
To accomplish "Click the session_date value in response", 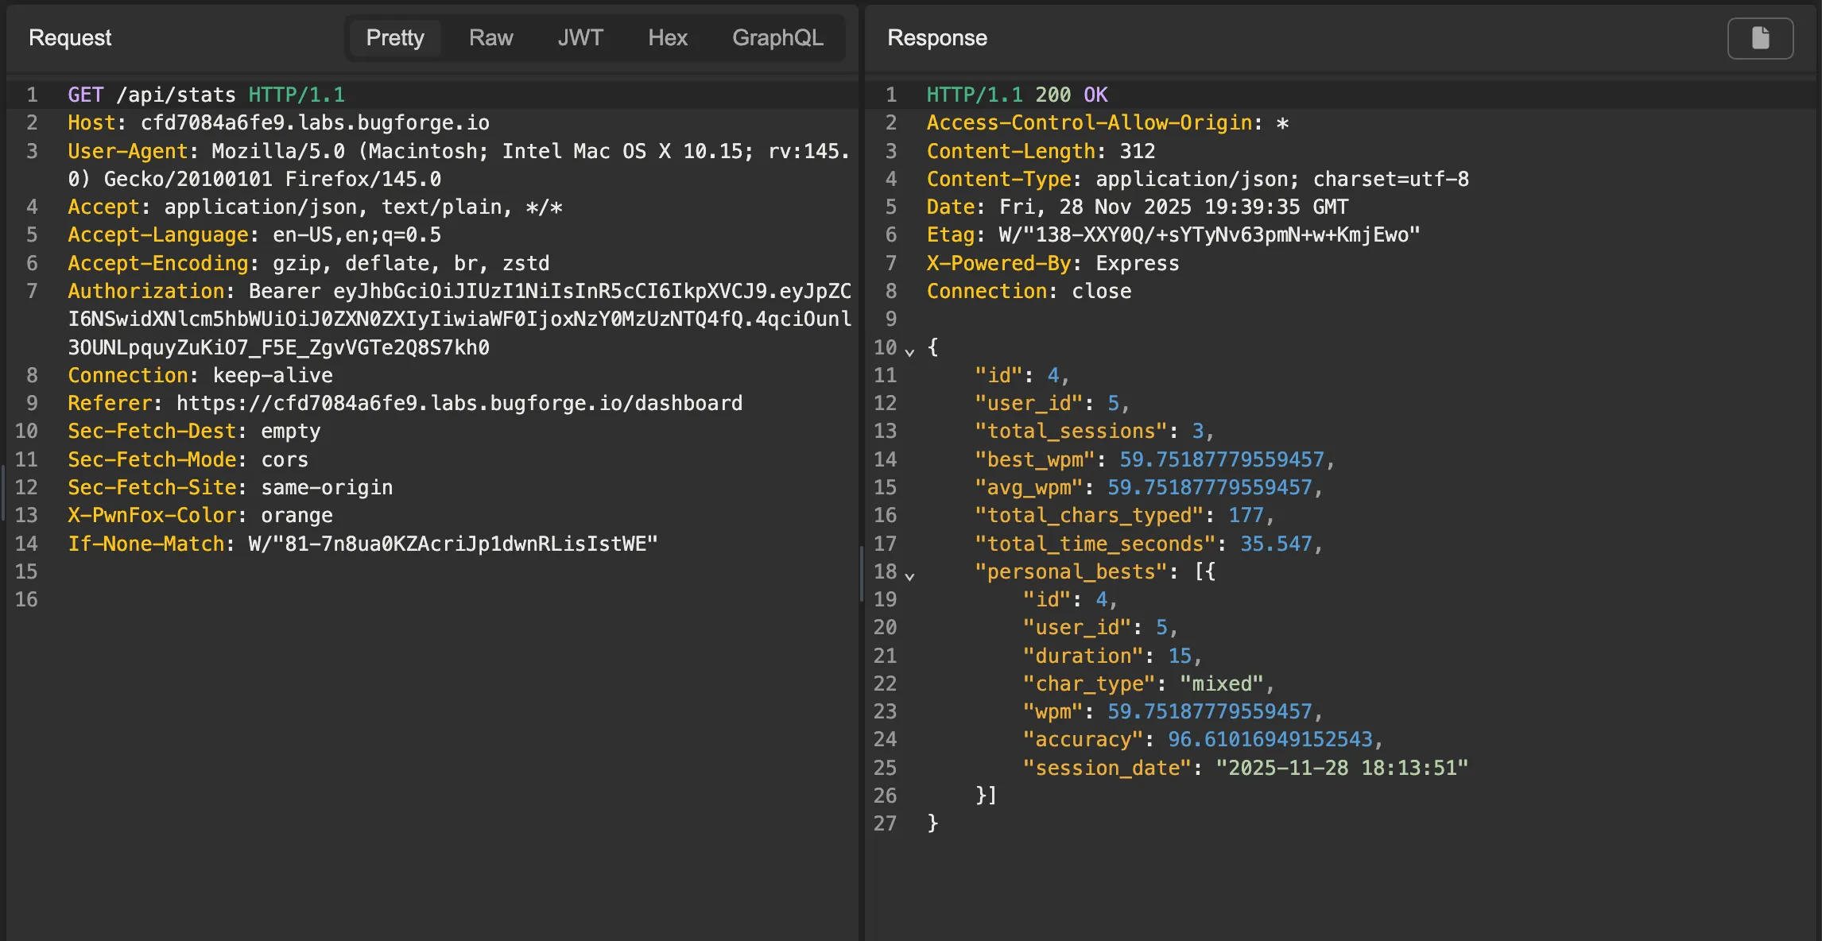I will click(1341, 768).
